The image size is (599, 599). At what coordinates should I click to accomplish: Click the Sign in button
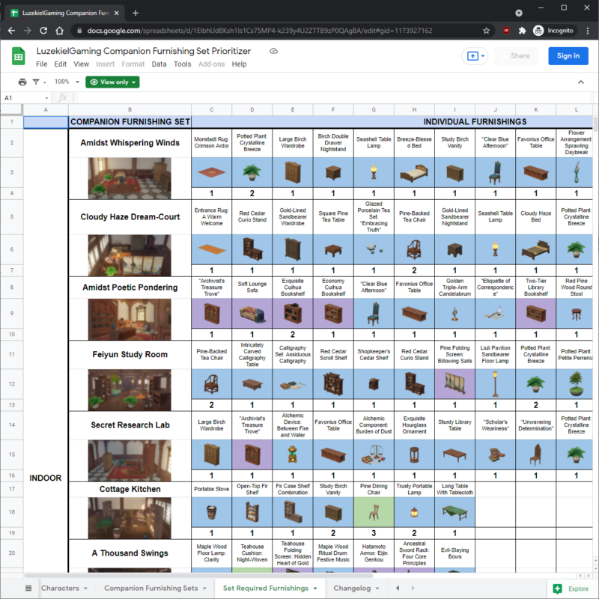(570, 56)
